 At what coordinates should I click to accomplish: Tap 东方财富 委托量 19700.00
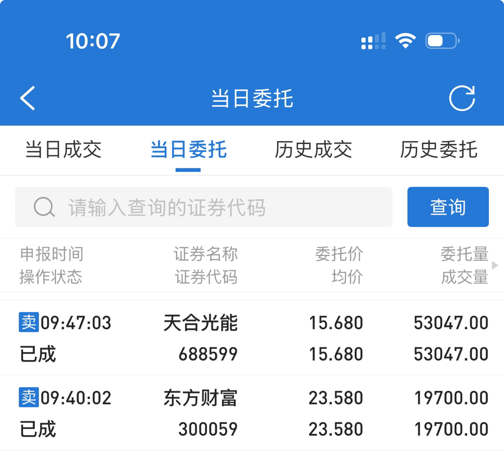pos(451,398)
